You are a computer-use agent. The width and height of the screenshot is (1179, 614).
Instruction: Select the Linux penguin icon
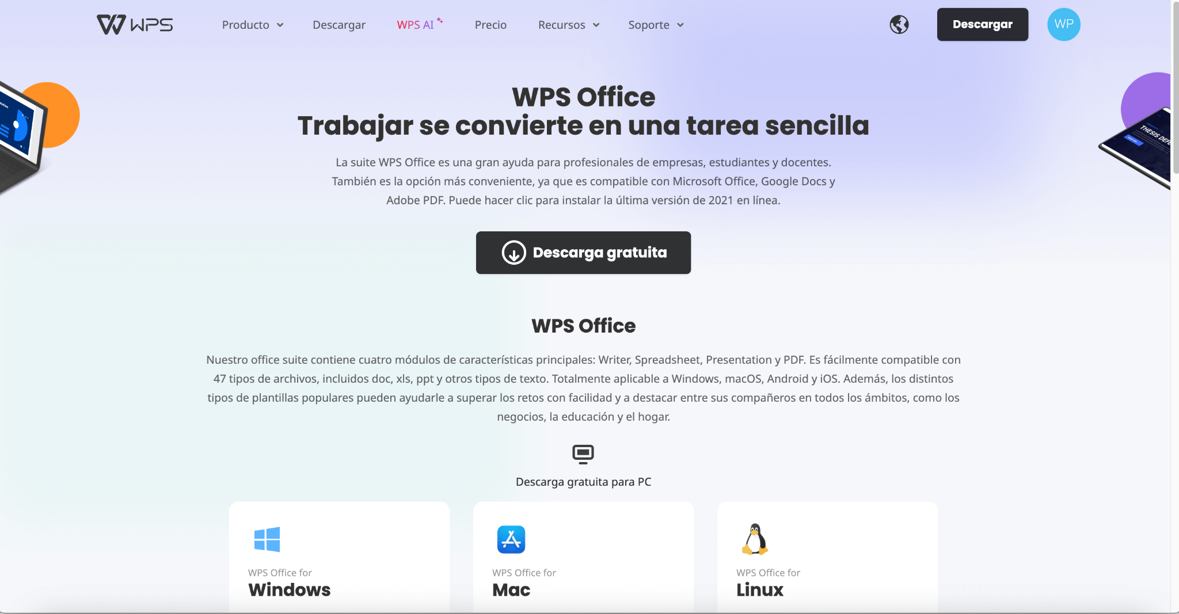[755, 540]
